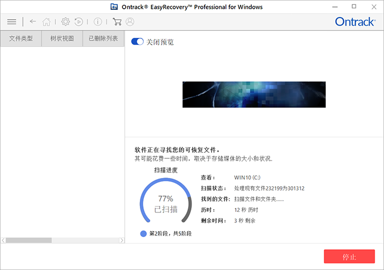This screenshot has height=270, width=384.
Task: Click the blue stage indicator dot
Action: coord(143,234)
